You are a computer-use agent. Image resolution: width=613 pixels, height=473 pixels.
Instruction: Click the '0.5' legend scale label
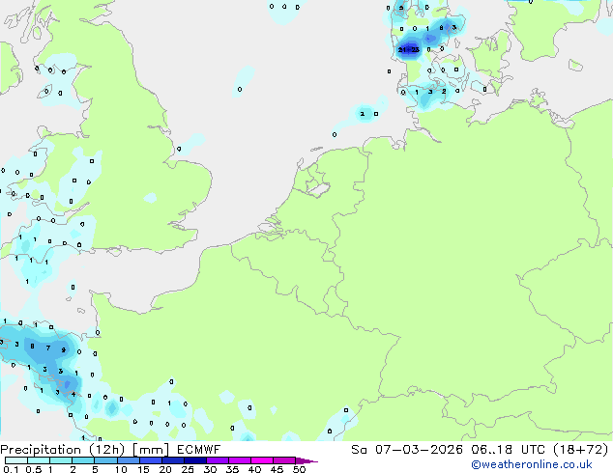(33, 469)
